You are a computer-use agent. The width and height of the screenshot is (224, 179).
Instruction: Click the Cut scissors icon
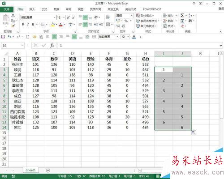click(13, 15)
